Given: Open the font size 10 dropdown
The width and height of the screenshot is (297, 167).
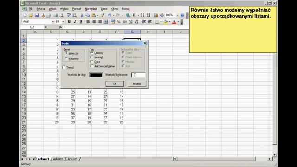Looking at the screenshot, I should pos(63,22).
